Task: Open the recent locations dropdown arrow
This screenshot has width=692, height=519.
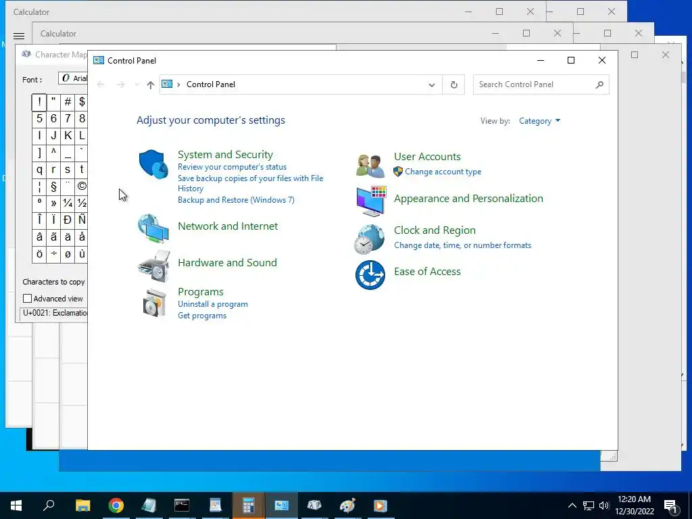Action: [137, 84]
